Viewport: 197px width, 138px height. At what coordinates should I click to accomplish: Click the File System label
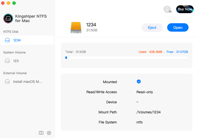[108, 122]
